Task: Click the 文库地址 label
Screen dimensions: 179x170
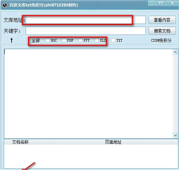Action: (14, 20)
